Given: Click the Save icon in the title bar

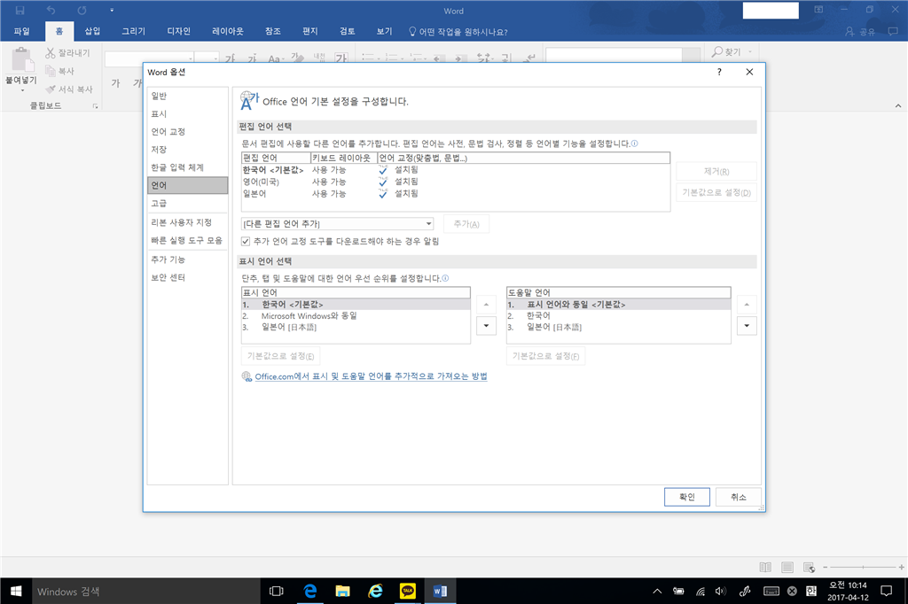Looking at the screenshot, I should (20, 11).
